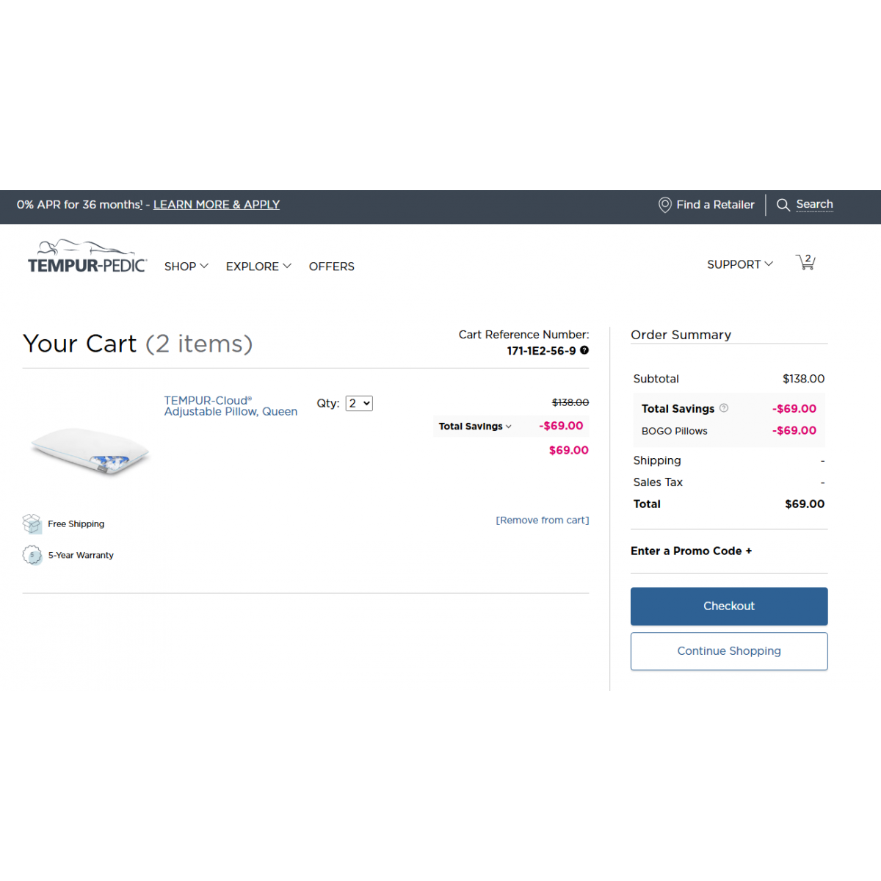Image resolution: width=881 pixels, height=881 pixels.
Task: Expand the EXPLORE menu
Action: [258, 267]
